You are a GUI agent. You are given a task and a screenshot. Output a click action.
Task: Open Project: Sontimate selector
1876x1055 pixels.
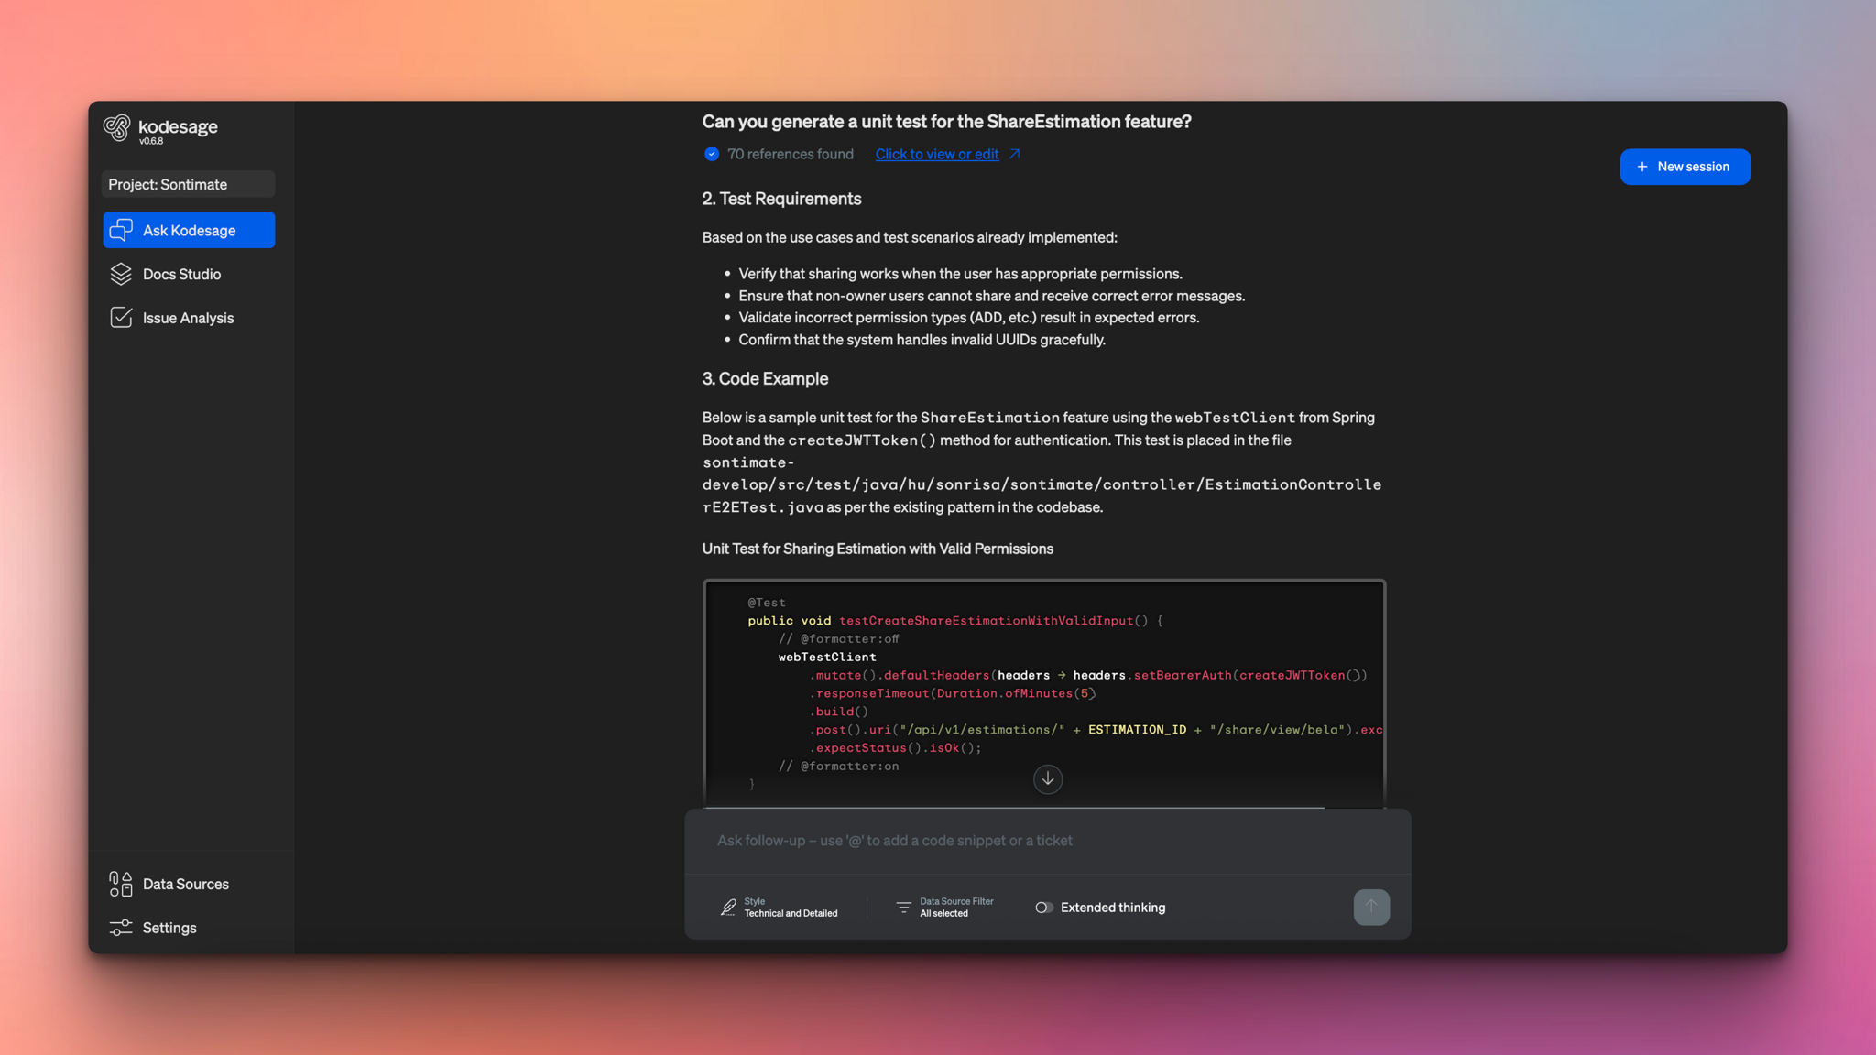[x=188, y=184]
